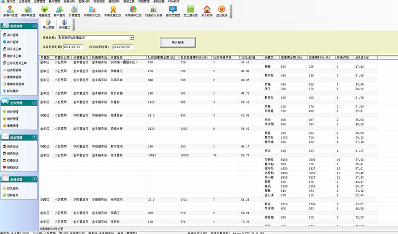Image resolution: width=398 pixels, height=234 pixels.
Task: Select the 海霸王 community cell
Action: 115,213
